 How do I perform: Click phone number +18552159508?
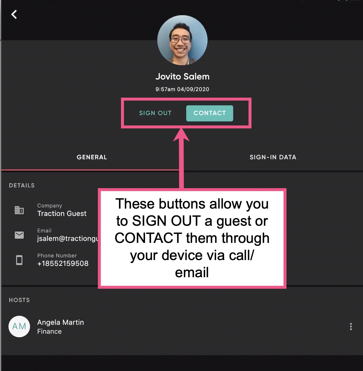(x=63, y=263)
